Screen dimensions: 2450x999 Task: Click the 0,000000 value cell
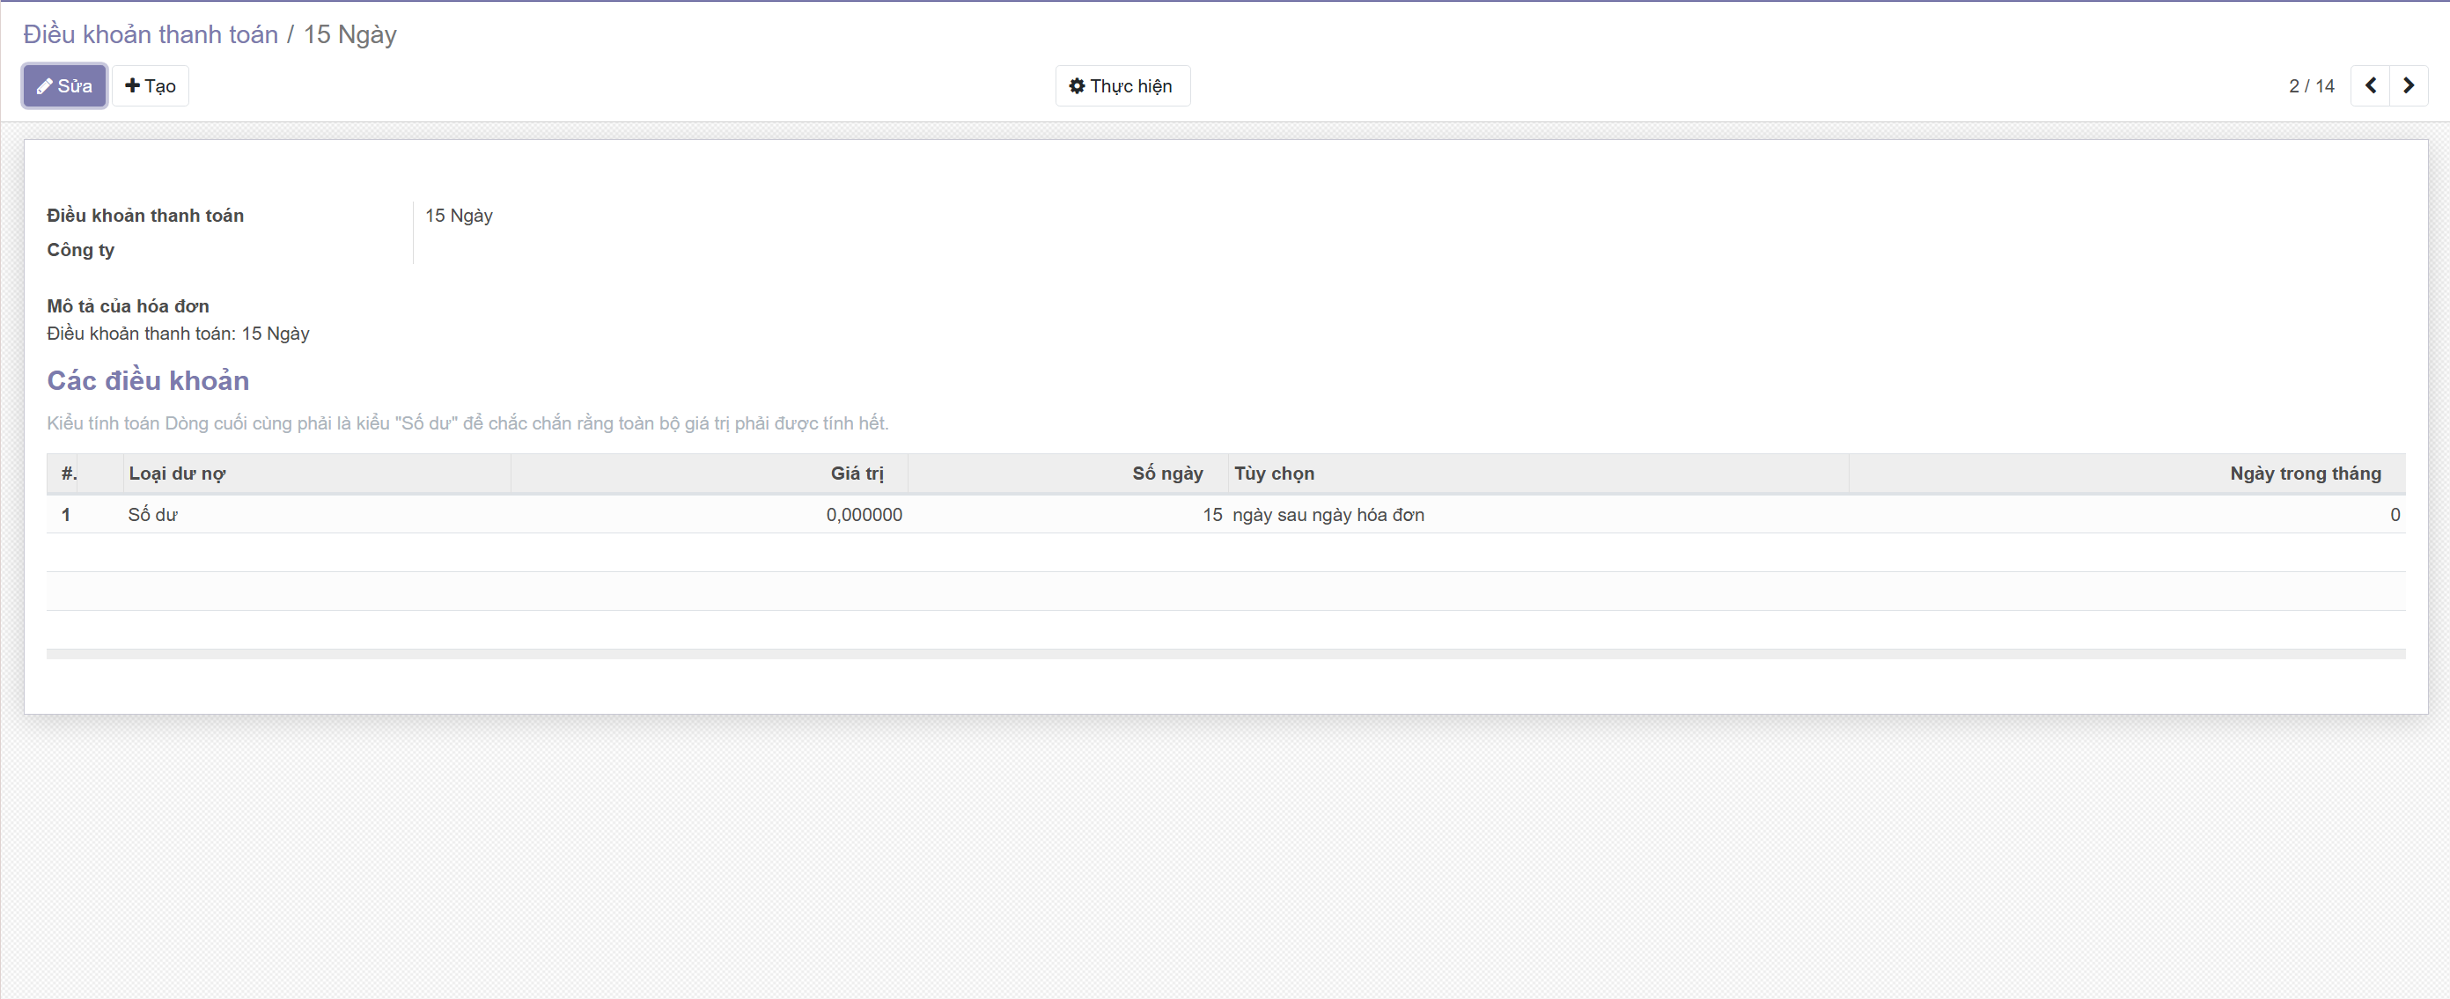pyautogui.click(x=863, y=514)
